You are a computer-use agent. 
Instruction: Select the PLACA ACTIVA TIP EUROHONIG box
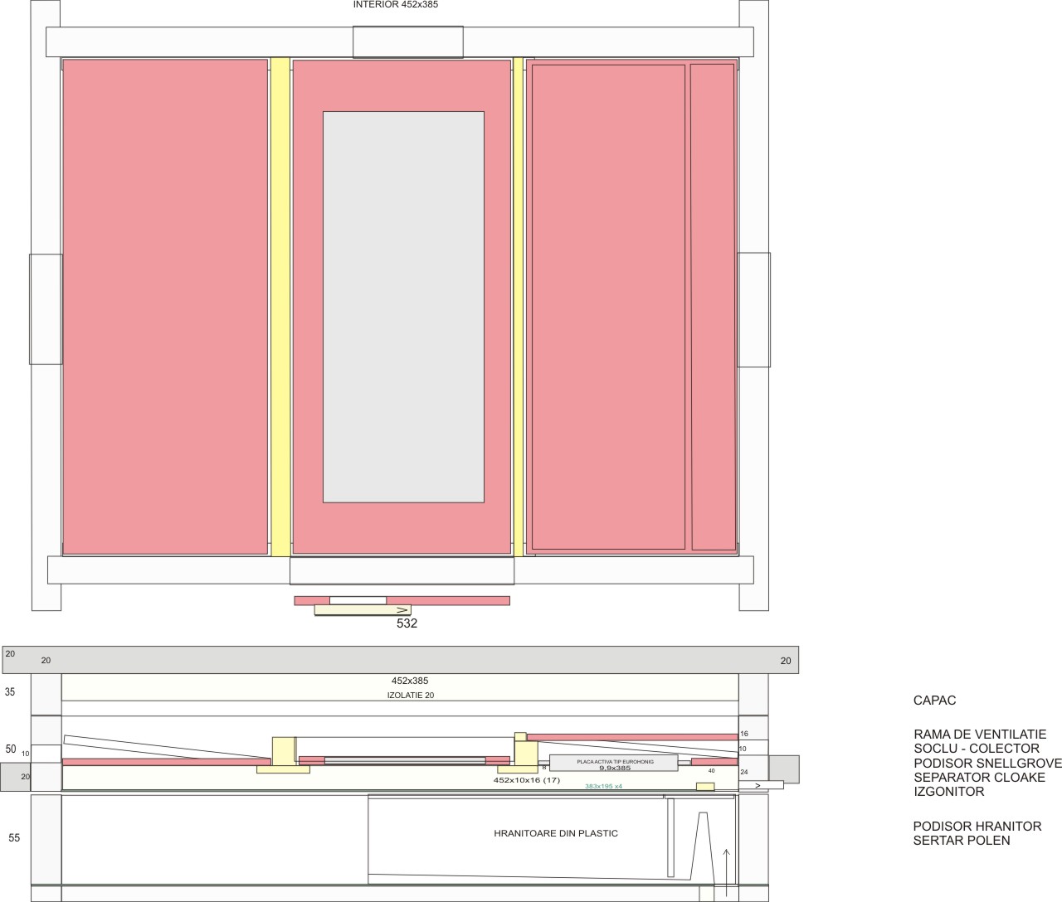pyautogui.click(x=614, y=764)
